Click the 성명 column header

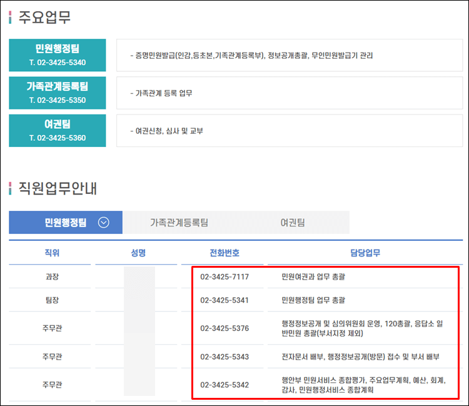pos(138,253)
